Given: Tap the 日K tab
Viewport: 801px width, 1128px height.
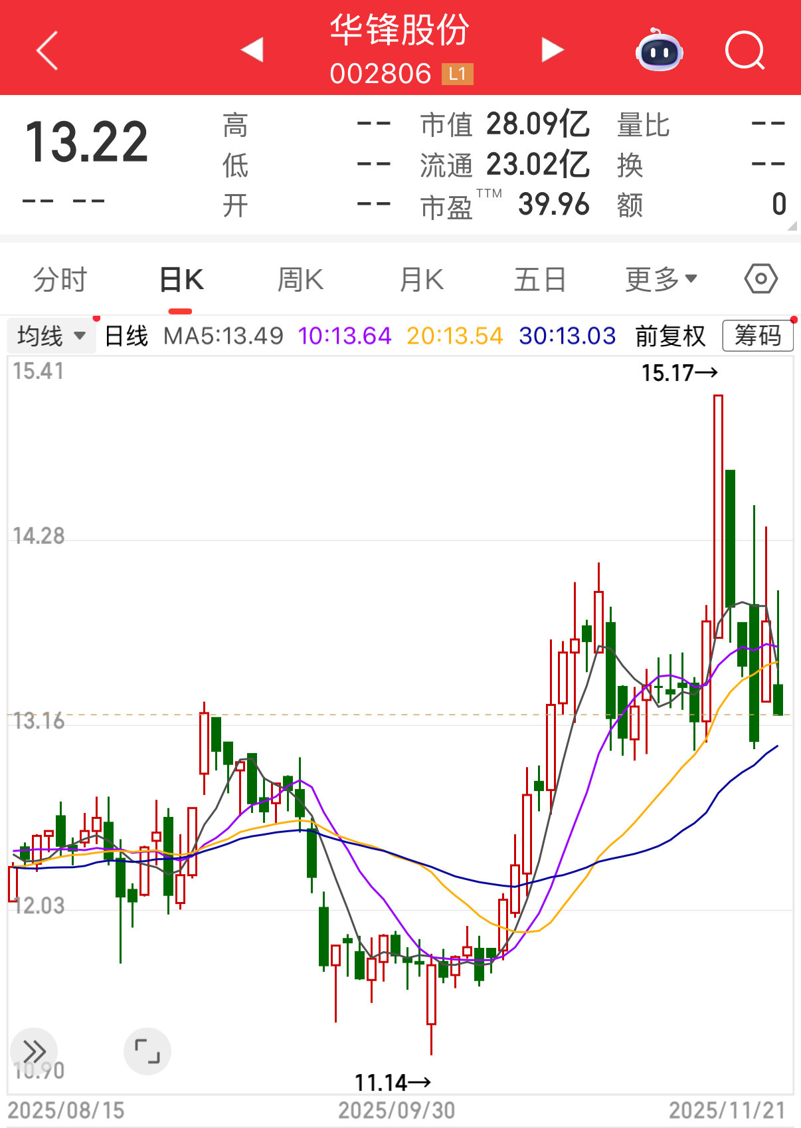Looking at the screenshot, I should point(181,280).
